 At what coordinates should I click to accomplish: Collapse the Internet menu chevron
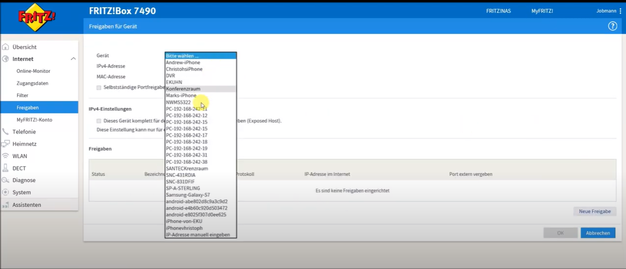(x=73, y=59)
